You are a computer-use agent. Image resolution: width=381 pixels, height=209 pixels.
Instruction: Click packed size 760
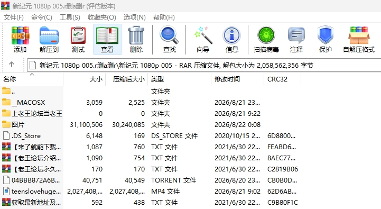click(x=139, y=147)
